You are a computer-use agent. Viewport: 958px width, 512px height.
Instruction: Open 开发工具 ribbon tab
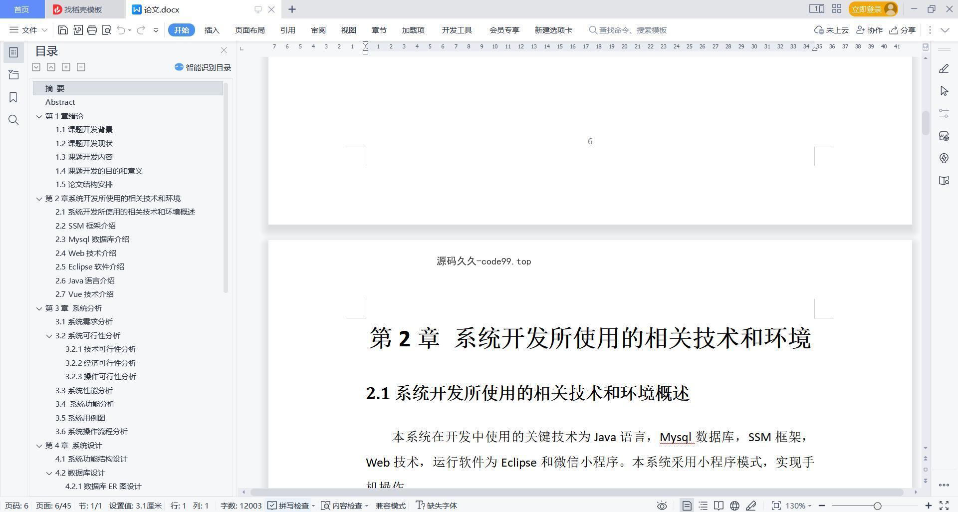point(457,30)
